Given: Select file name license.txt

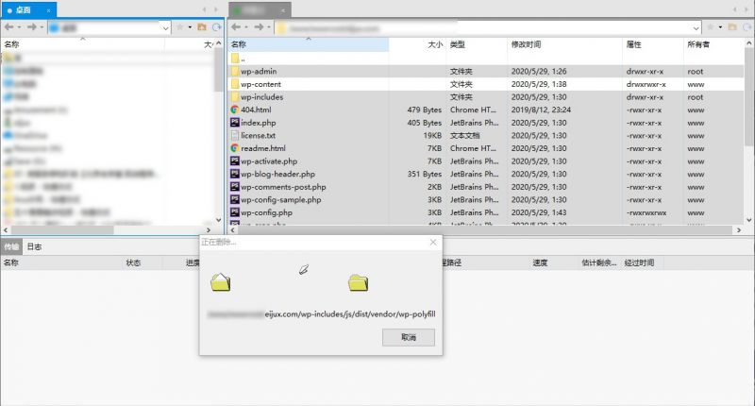Looking at the screenshot, I should 258,135.
